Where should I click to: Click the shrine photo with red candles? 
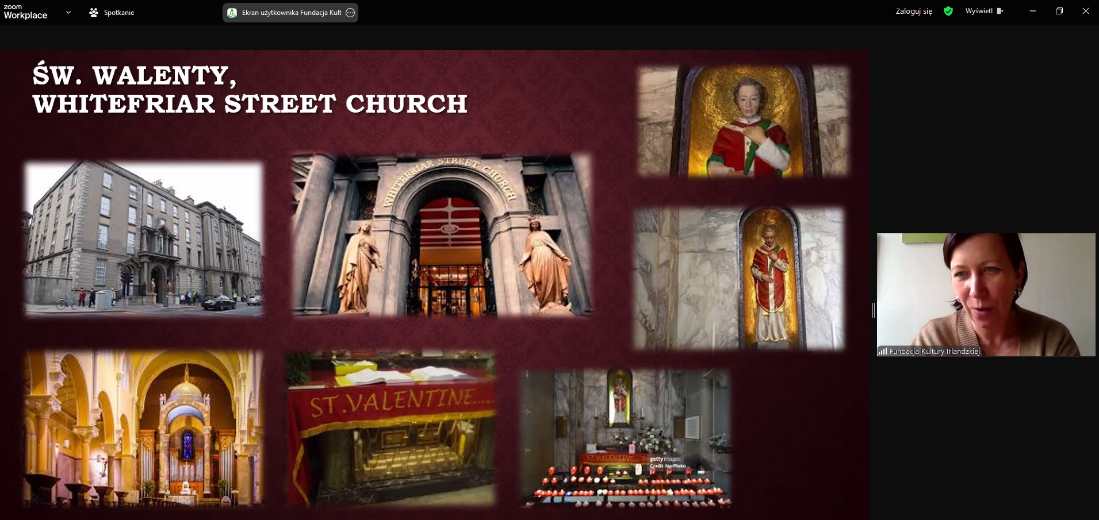click(626, 439)
